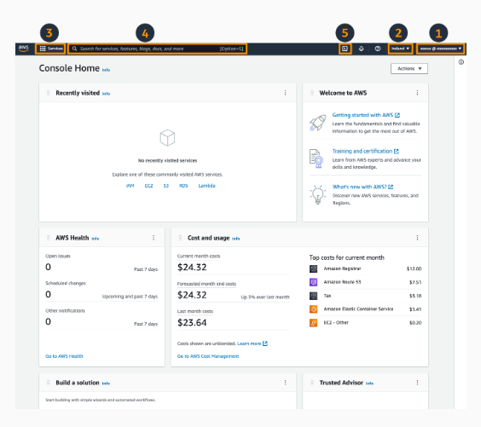Open Cost and usage widget options menu

click(417, 238)
